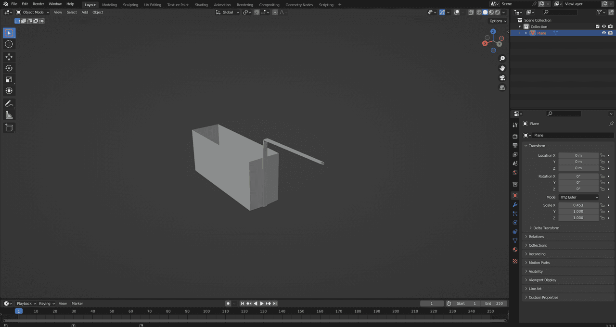The width and height of the screenshot is (616, 327).
Task: Open the Modifier properties wrench tab
Action: tap(515, 205)
